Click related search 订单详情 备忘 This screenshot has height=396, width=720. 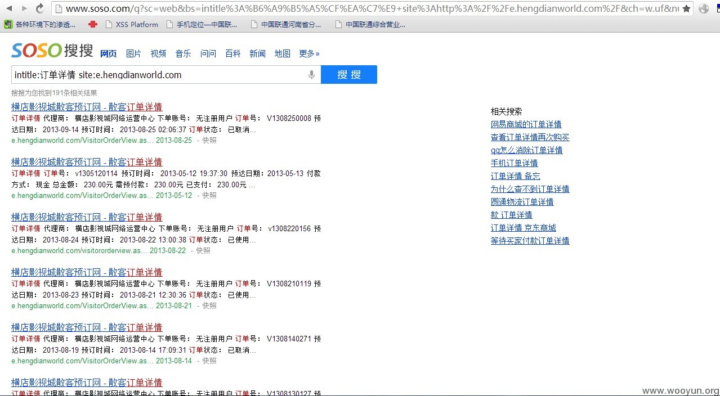[x=515, y=176]
